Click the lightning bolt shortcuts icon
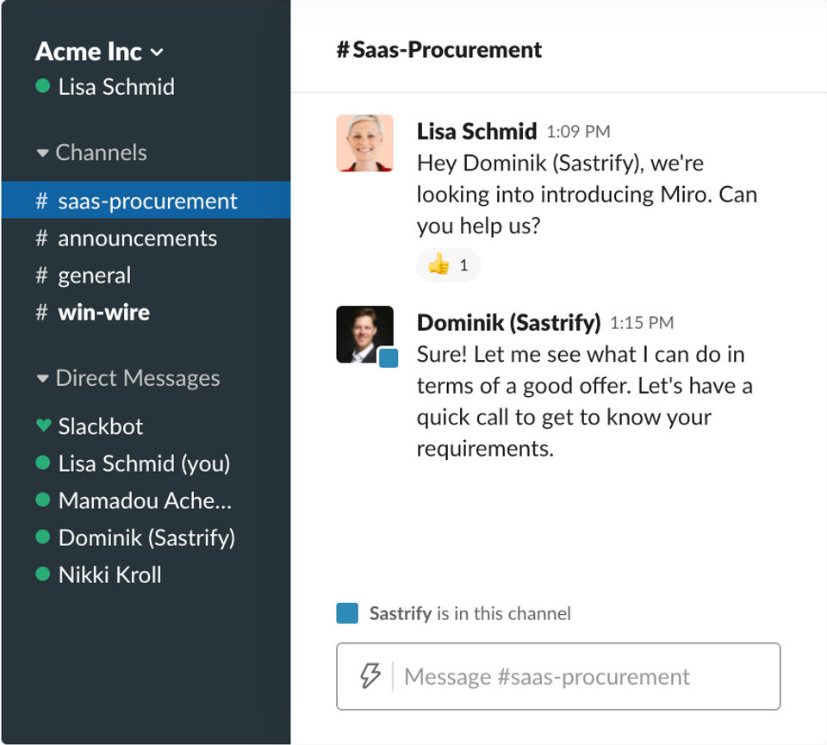Image resolution: width=827 pixels, height=745 pixels. click(x=370, y=676)
